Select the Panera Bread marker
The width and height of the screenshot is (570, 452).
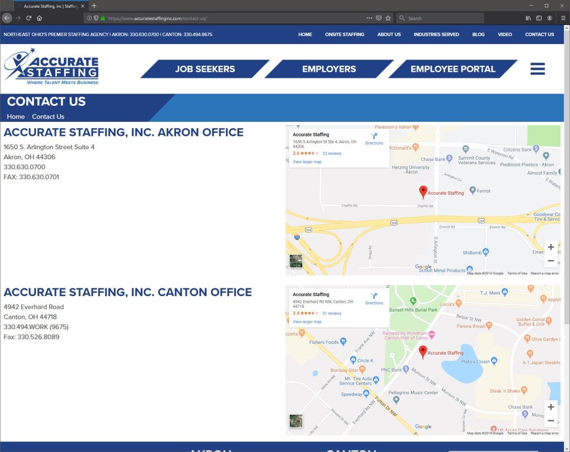click(x=489, y=325)
